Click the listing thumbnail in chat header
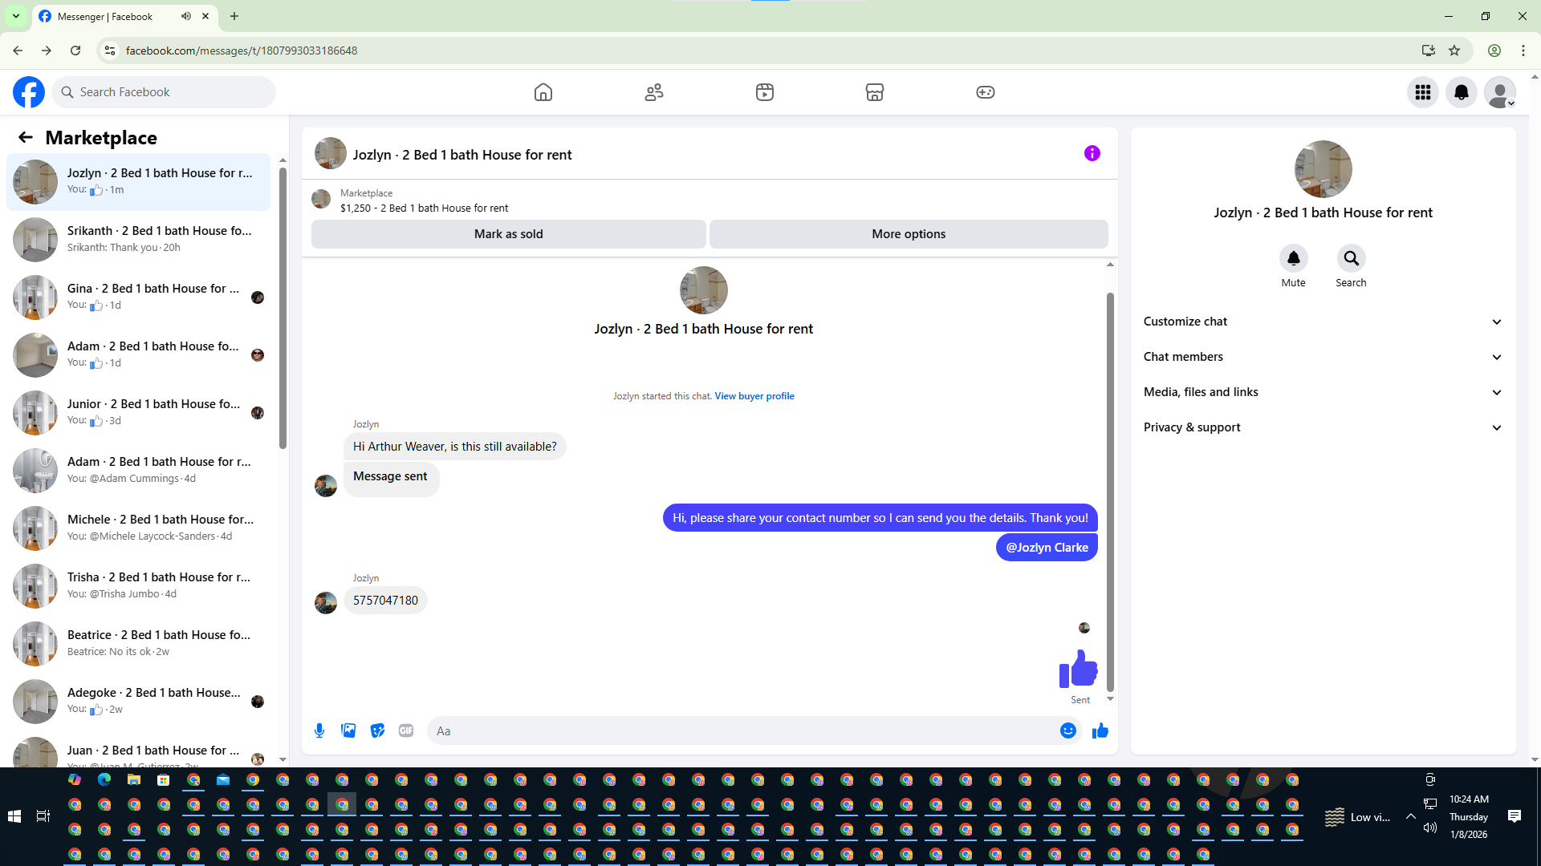Viewport: 1541px width, 866px height. (x=331, y=153)
